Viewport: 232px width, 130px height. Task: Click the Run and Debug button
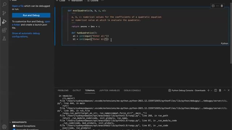[x=31, y=15]
